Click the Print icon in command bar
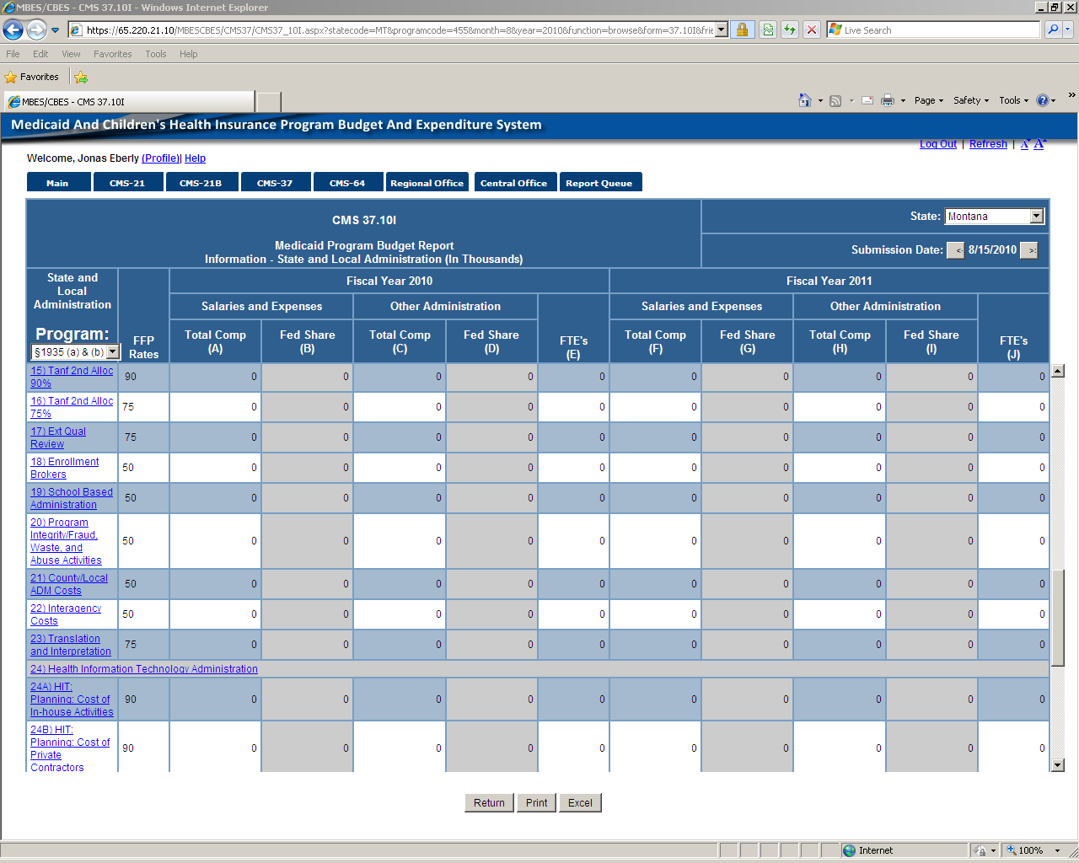 click(x=887, y=100)
